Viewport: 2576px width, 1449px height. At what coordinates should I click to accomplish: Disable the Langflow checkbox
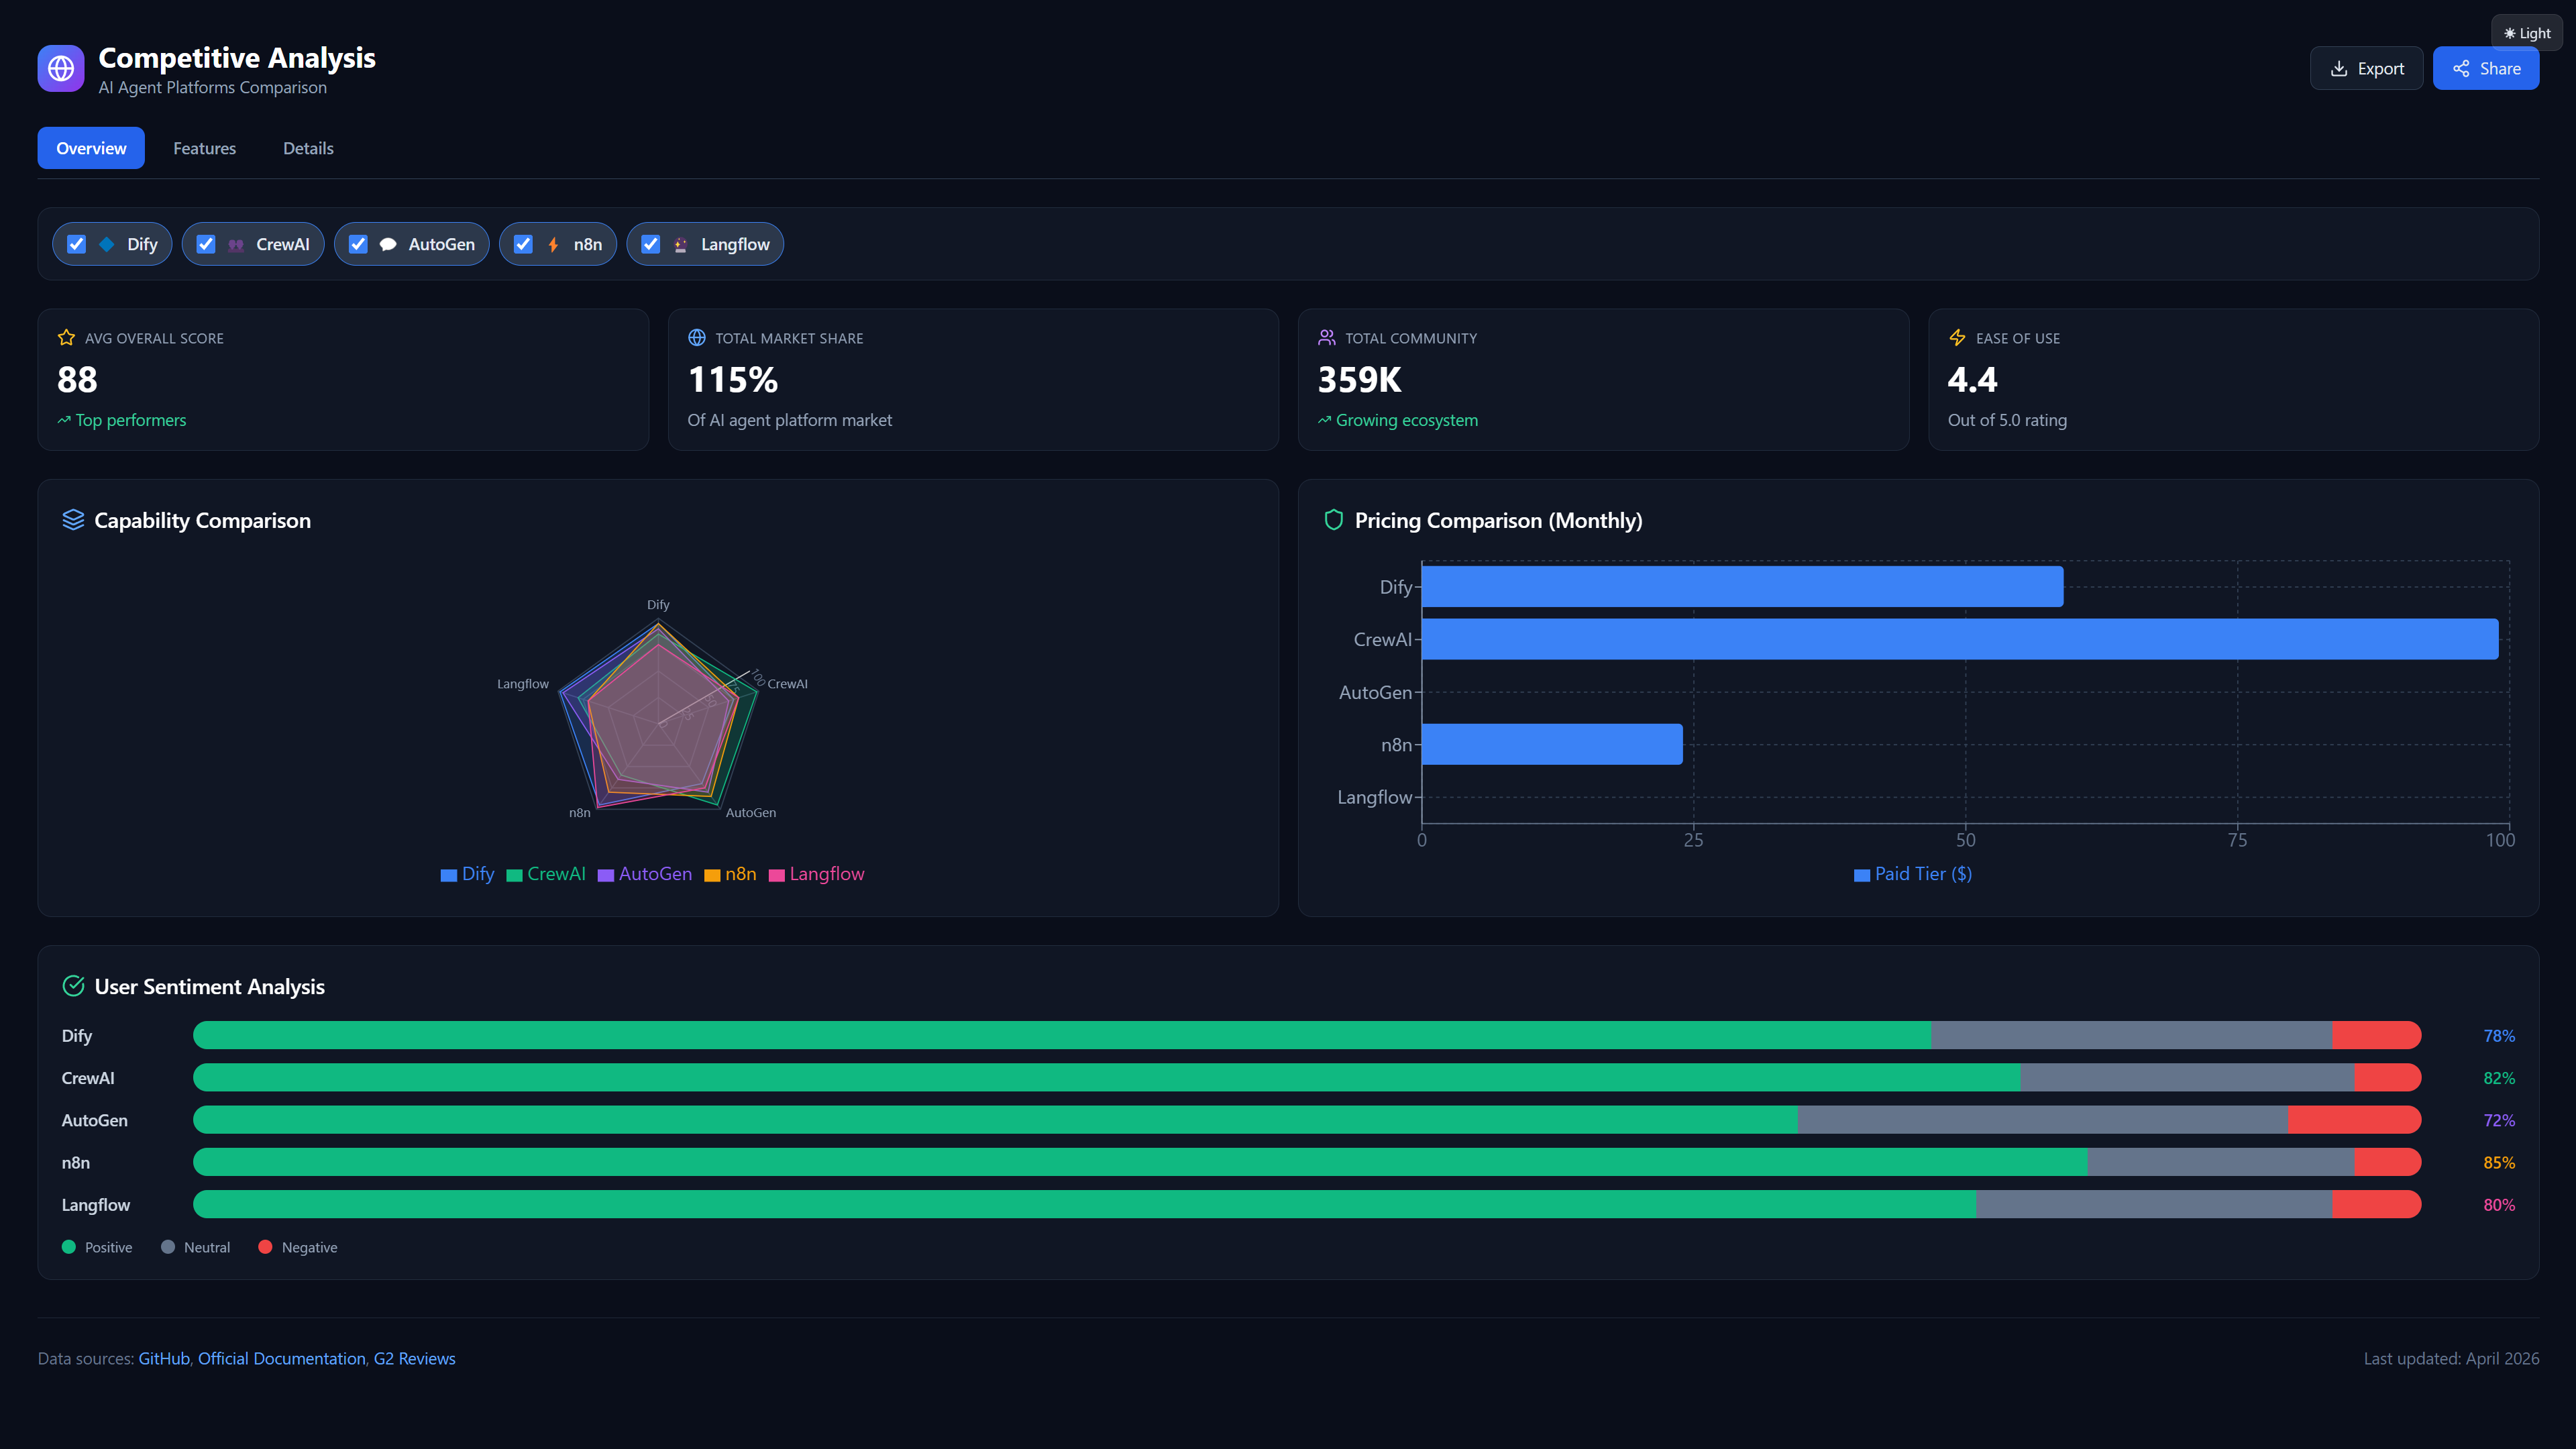[650, 243]
